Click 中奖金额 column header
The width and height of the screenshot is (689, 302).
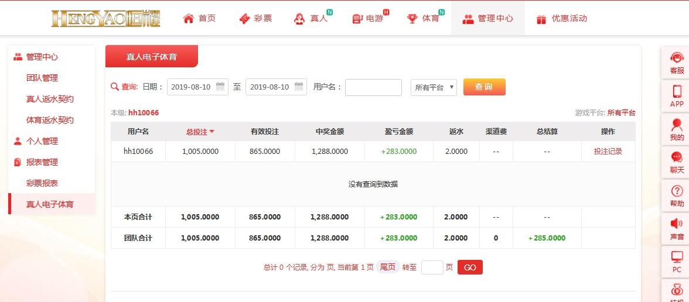[329, 131]
